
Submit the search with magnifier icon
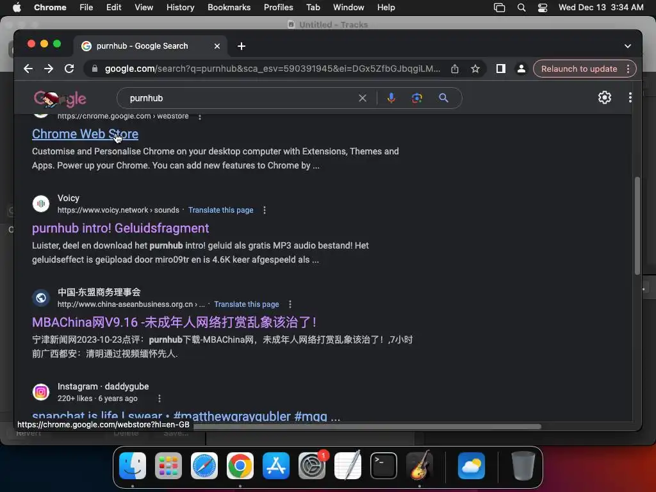[443, 98]
